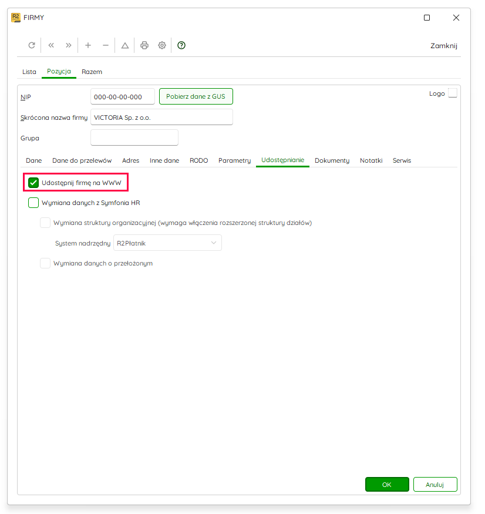
Task: Open the Dokumenty tab
Action: 332,160
